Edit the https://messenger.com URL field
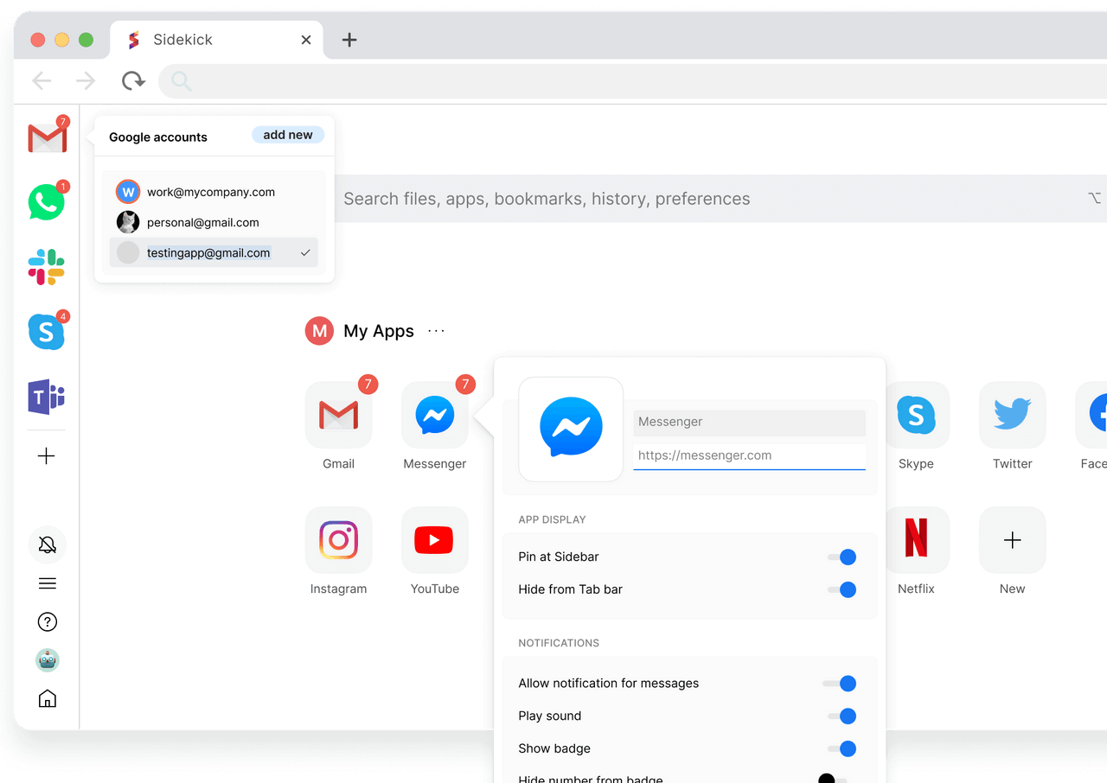The width and height of the screenshot is (1107, 783). [x=749, y=455]
